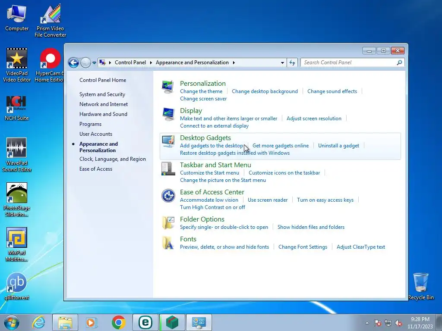
Task: Select the Recycle Bin icon
Action: click(x=420, y=286)
